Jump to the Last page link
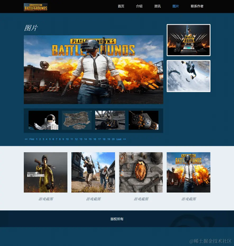Viewport: 234px width, 246px height. [x=119, y=139]
